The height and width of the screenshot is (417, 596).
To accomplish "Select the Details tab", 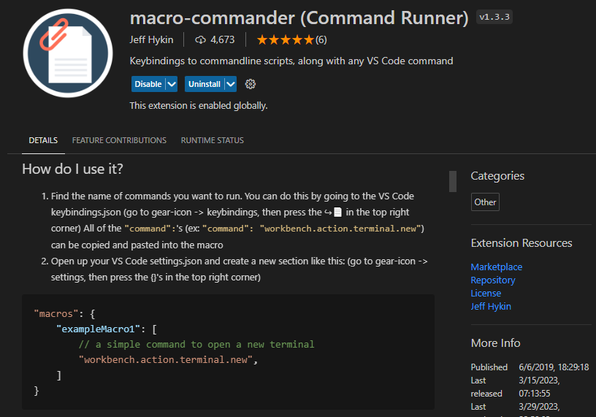I will [43, 140].
